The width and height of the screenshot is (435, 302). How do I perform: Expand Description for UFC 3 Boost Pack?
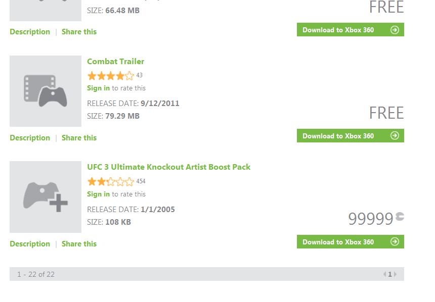[x=30, y=244]
